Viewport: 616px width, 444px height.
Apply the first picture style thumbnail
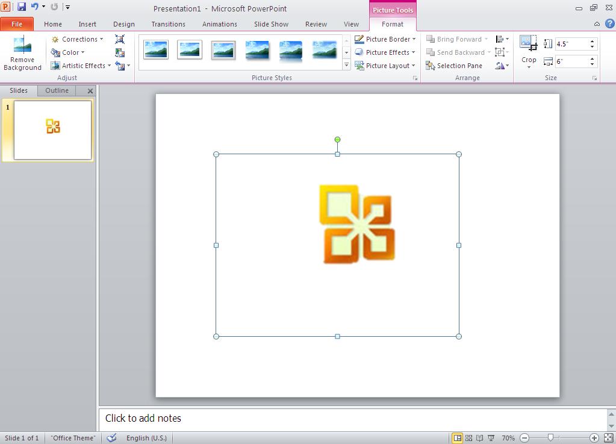click(156, 50)
